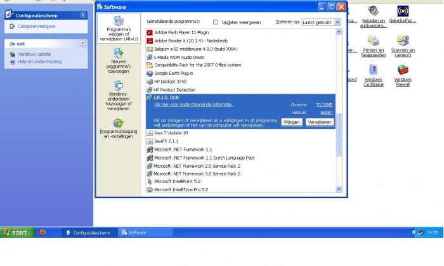Click the system tray clock
The height and width of the screenshot is (266, 444).
(x=433, y=232)
